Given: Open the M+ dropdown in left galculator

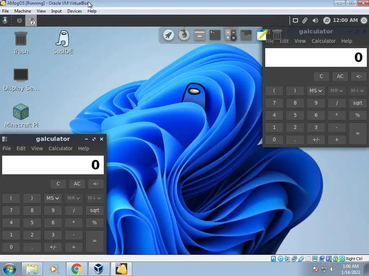Looking at the screenshot, I should tap(94, 198).
